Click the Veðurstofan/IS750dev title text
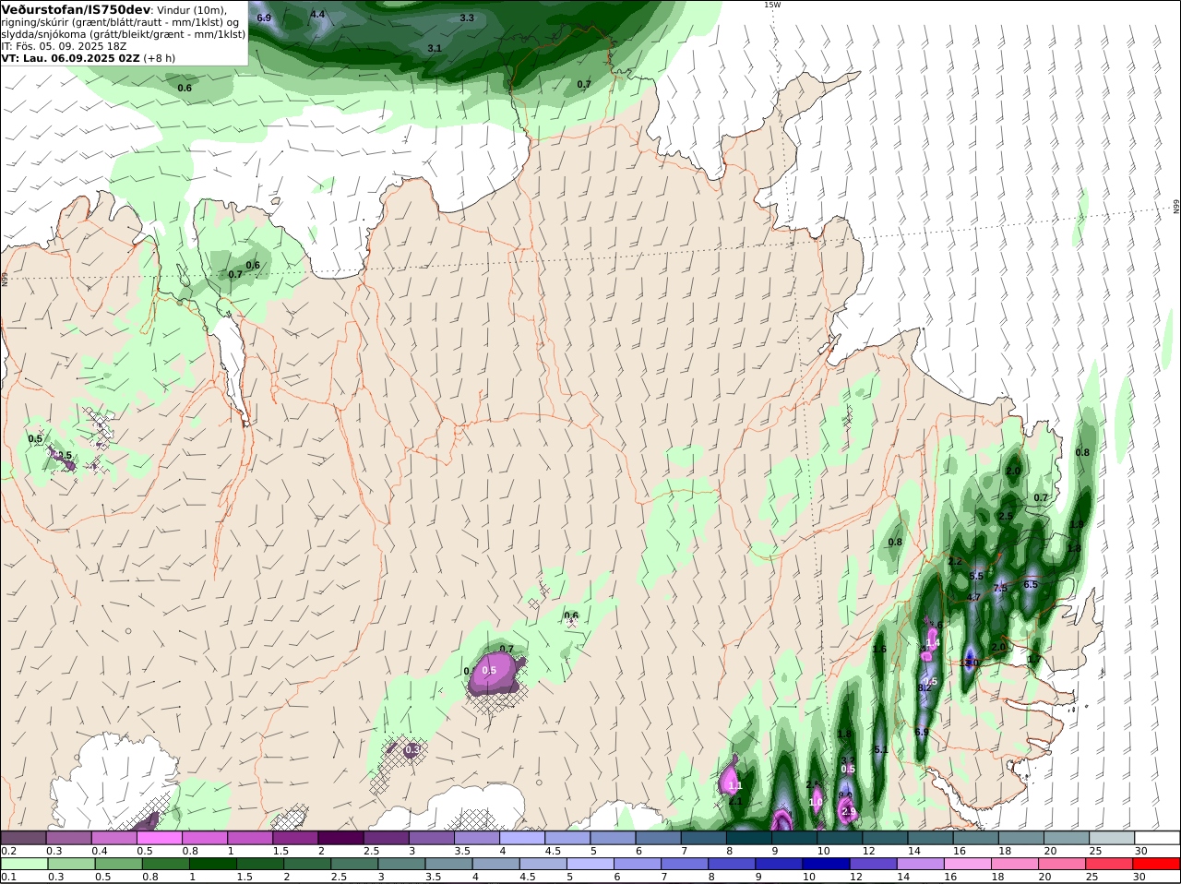The image size is (1181, 884). click(76, 9)
